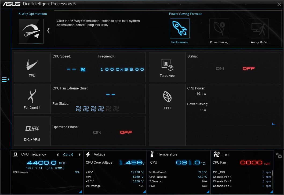Image resolution: width=284 pixels, height=195 pixels.
Task: Switch to the previous CPU core
Action: click(x=58, y=155)
